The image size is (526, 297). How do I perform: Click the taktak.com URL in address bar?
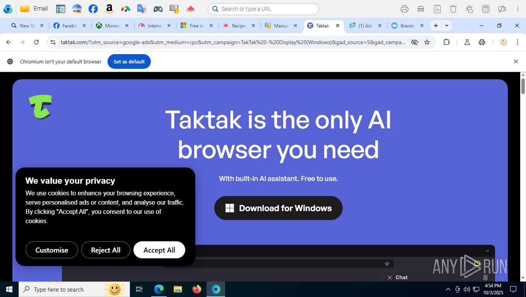click(233, 42)
